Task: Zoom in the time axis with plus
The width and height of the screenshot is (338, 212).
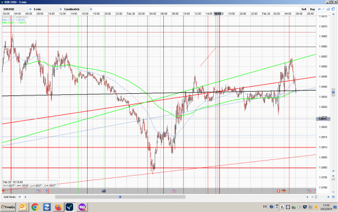Action: tap(328, 197)
